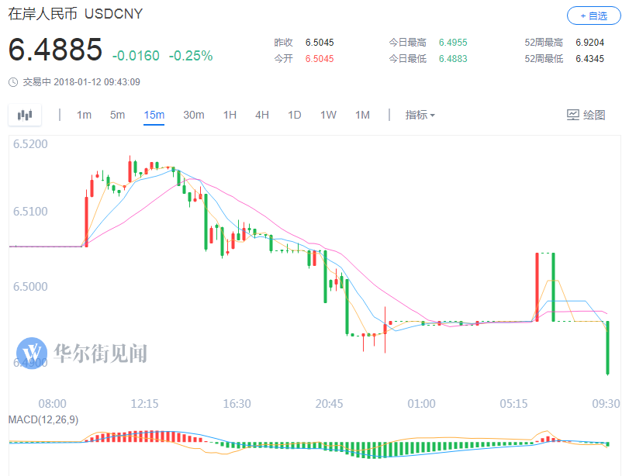Image resolution: width=629 pixels, height=476 pixels.
Task: Click the 今日最高 value 6.4955
Action: 453,43
